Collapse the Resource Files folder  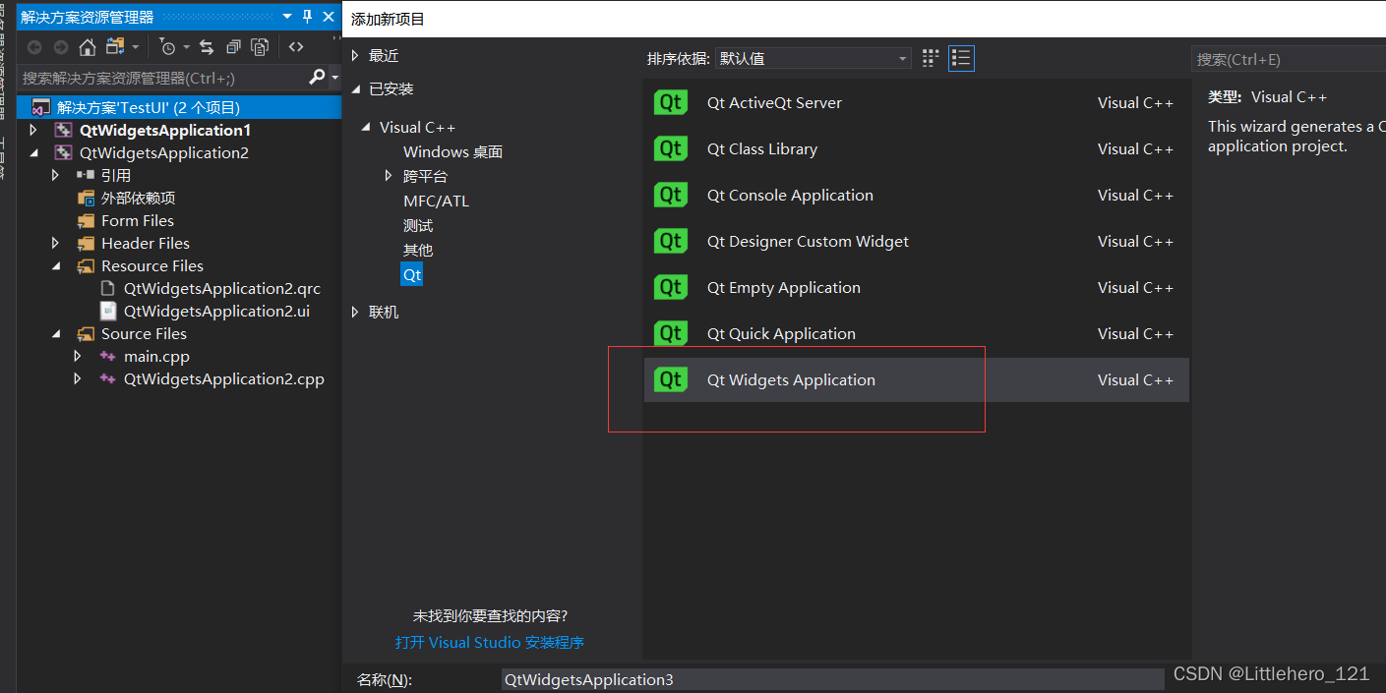(x=56, y=265)
